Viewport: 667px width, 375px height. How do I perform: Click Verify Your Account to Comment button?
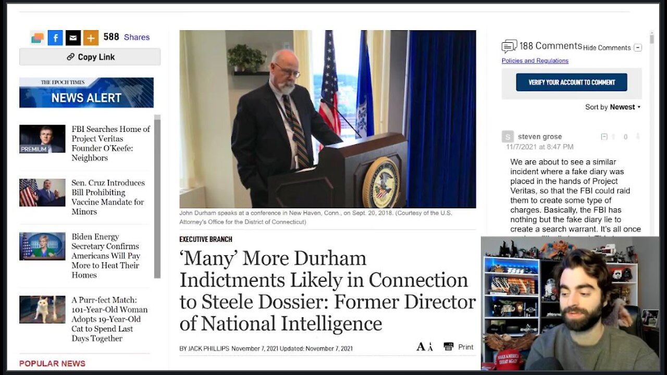(x=572, y=82)
